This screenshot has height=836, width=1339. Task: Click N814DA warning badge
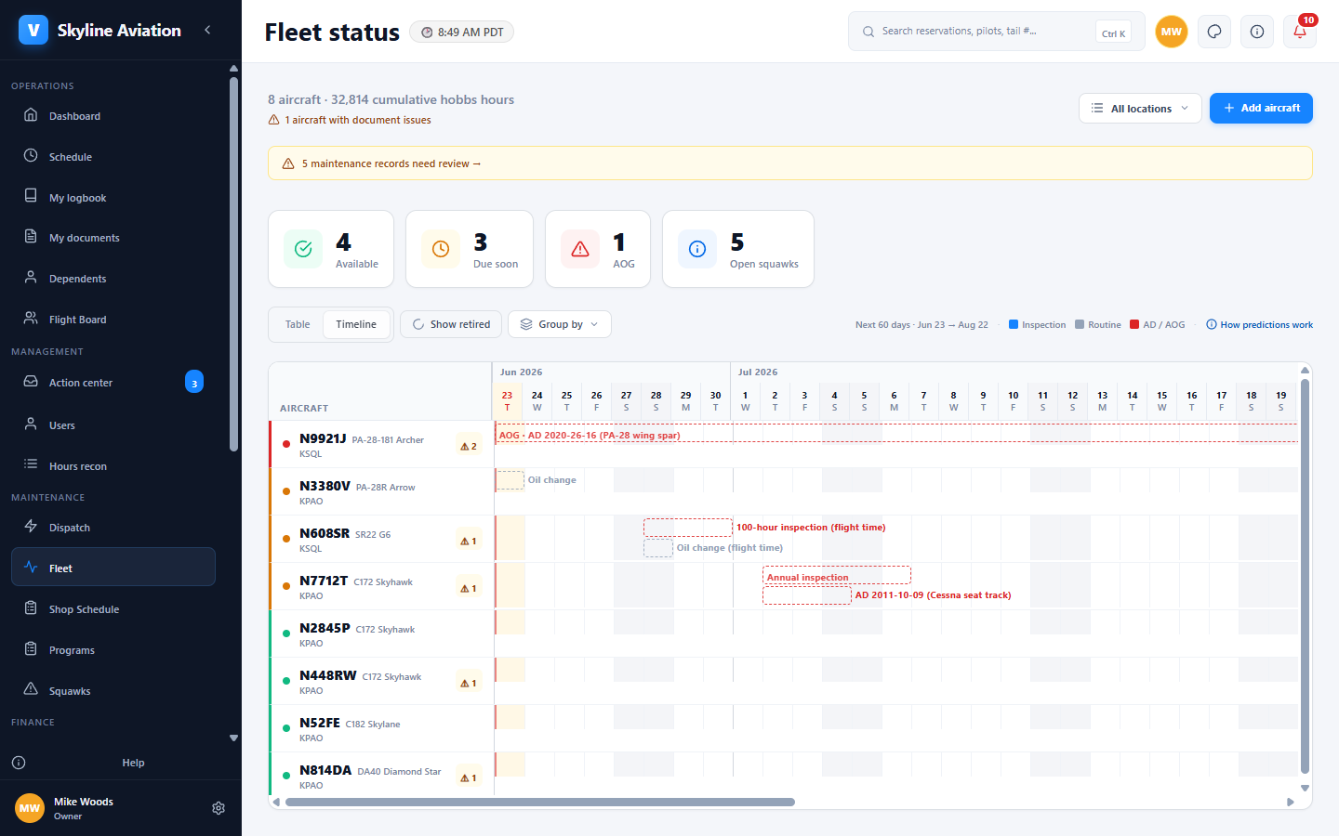tap(469, 777)
